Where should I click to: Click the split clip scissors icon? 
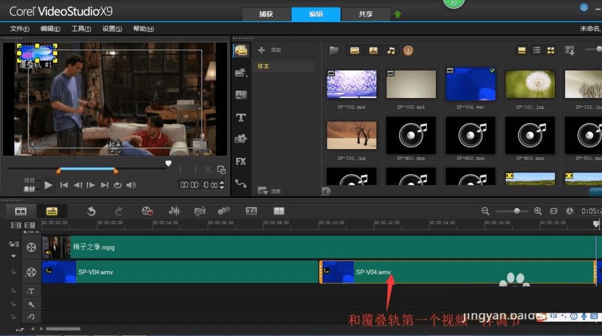coord(208,170)
